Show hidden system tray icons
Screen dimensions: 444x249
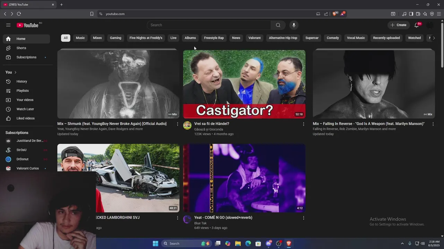(402, 243)
